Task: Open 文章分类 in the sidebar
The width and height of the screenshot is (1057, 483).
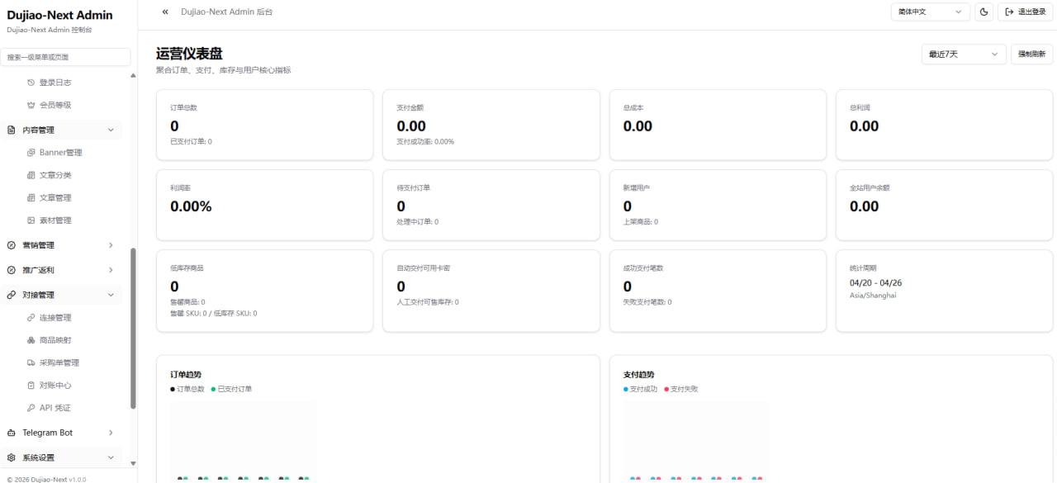Action: tap(55, 175)
